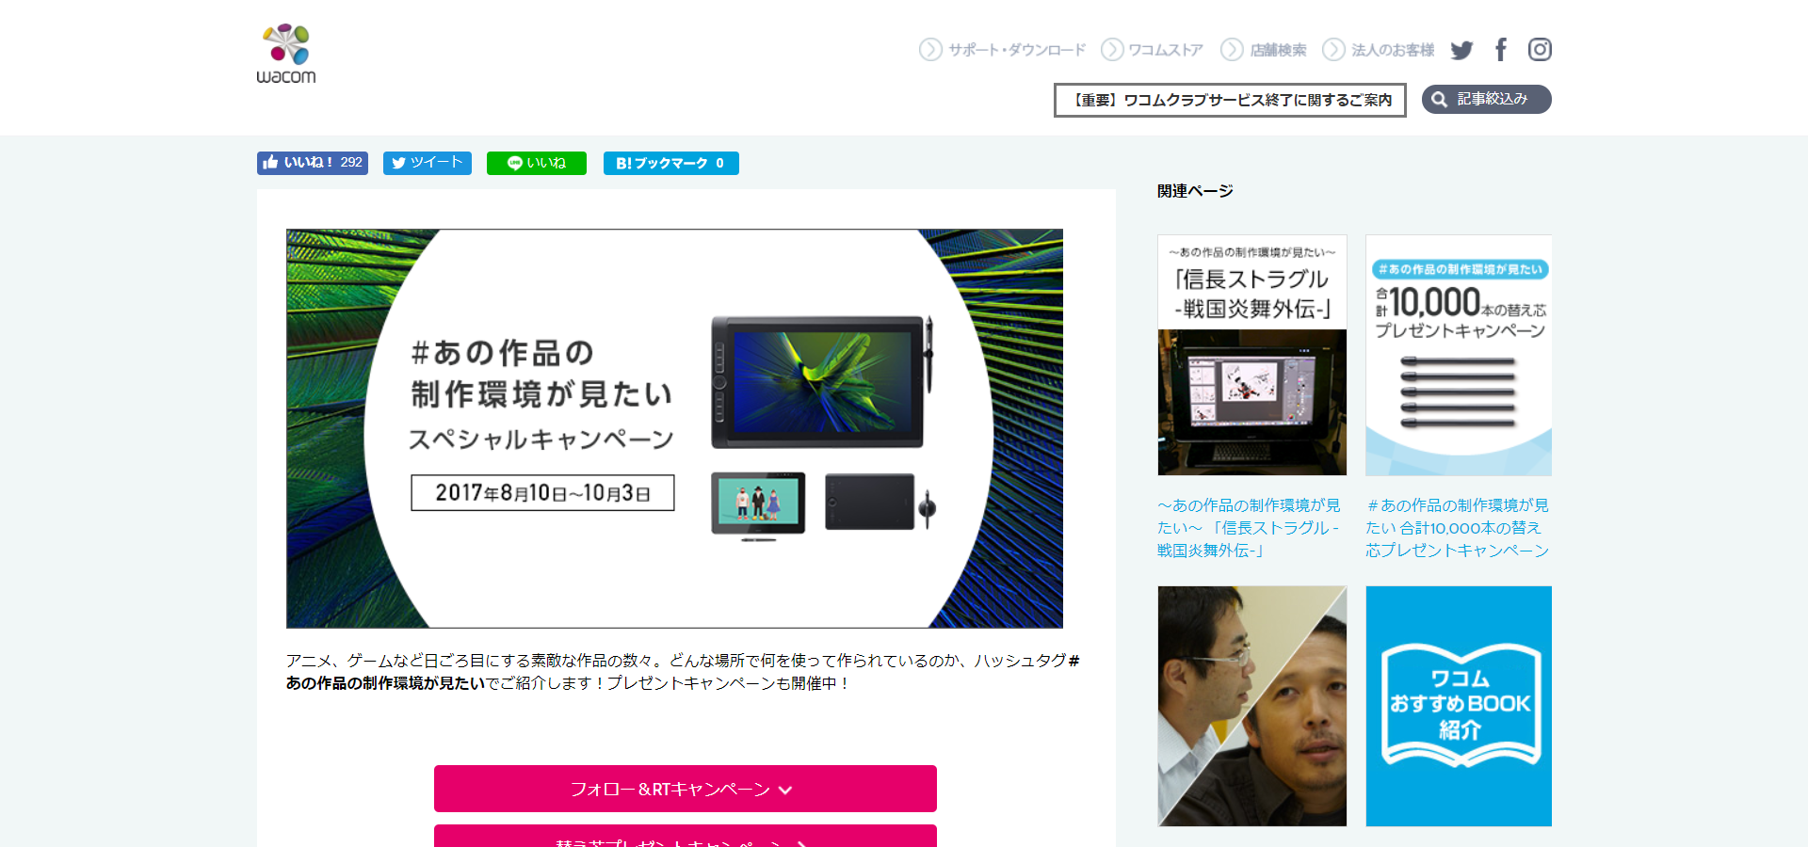1808x847 pixels.
Task: Open 店舗検索 menu link
Action: click(x=1278, y=50)
